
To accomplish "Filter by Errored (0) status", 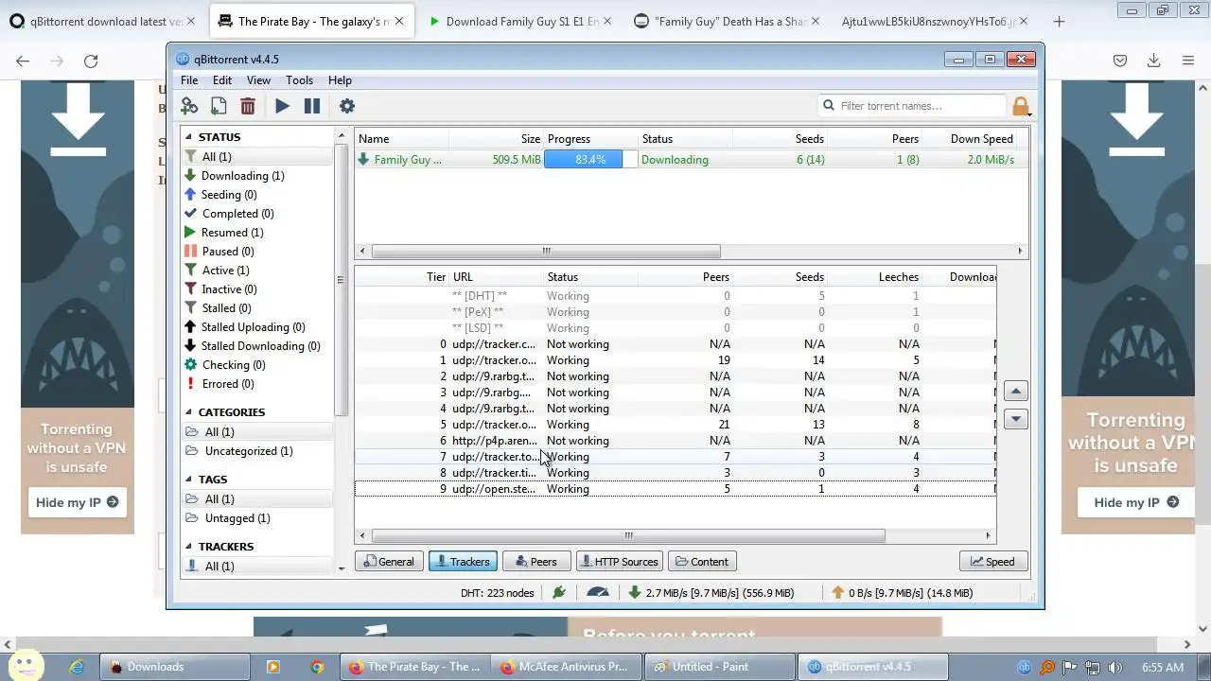I will pos(227,384).
